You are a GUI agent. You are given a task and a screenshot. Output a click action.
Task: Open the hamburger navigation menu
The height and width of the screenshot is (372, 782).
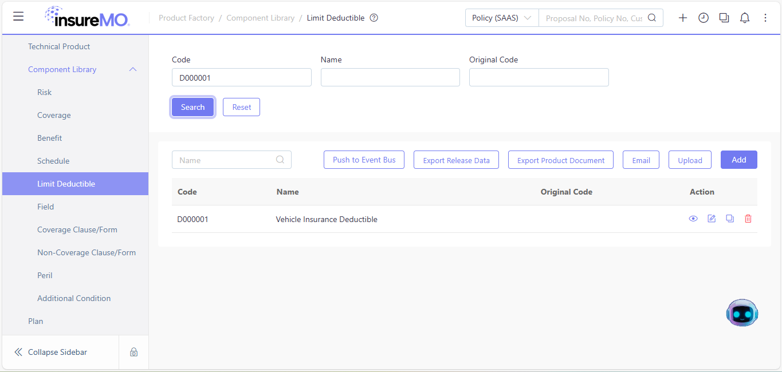pos(18,17)
